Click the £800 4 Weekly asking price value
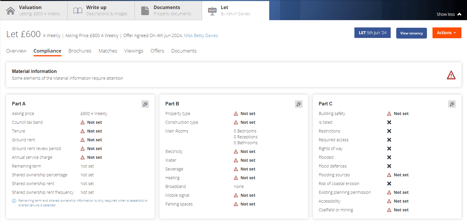The width and height of the screenshot is (467, 223). point(94,114)
